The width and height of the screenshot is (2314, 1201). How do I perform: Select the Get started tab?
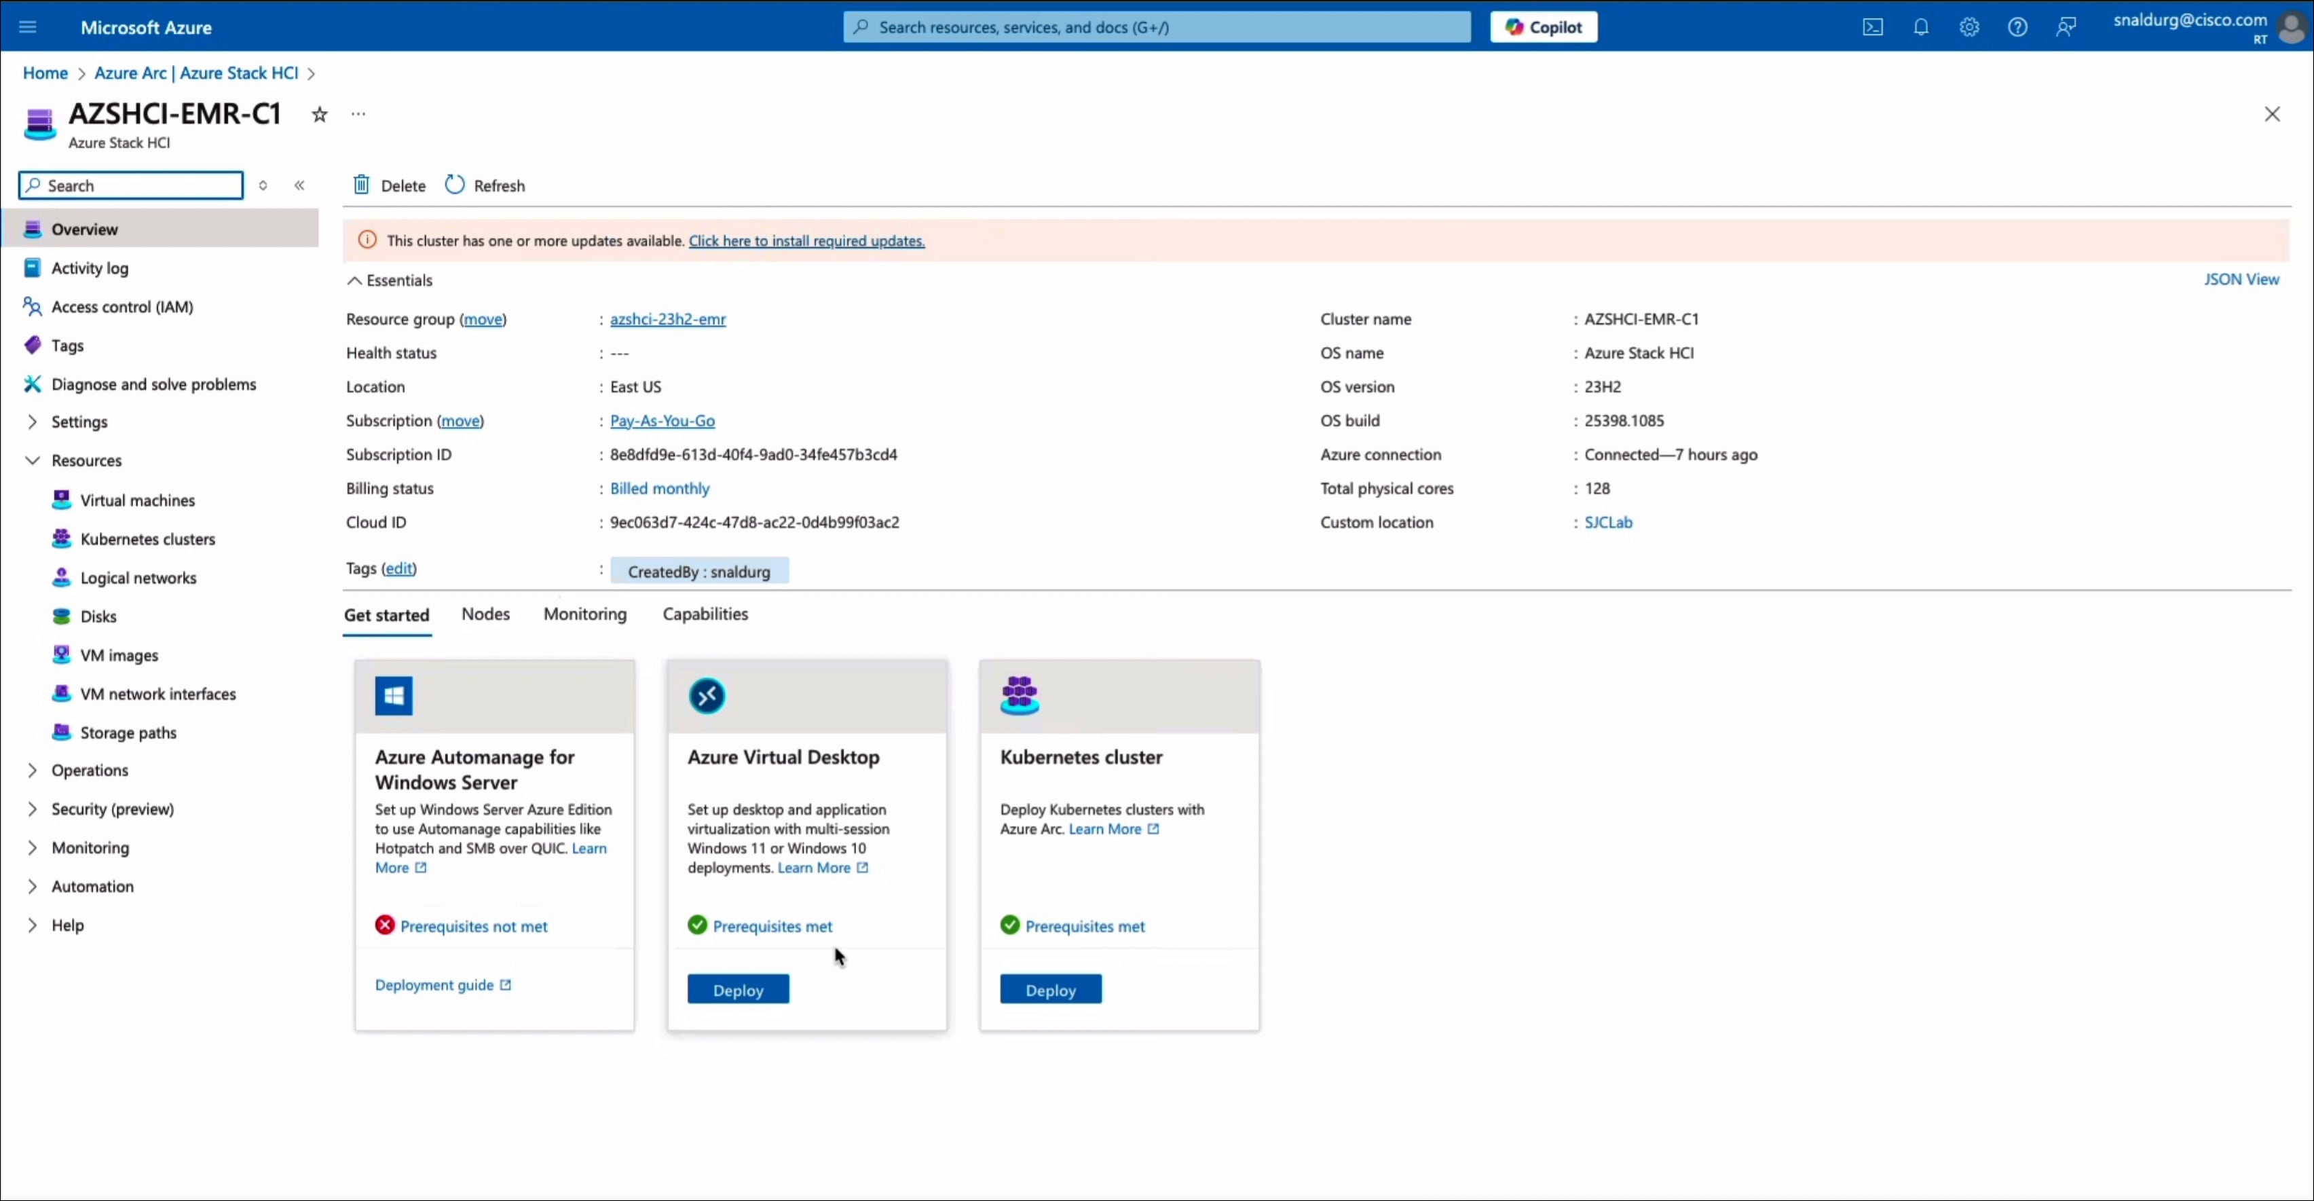[x=386, y=614]
